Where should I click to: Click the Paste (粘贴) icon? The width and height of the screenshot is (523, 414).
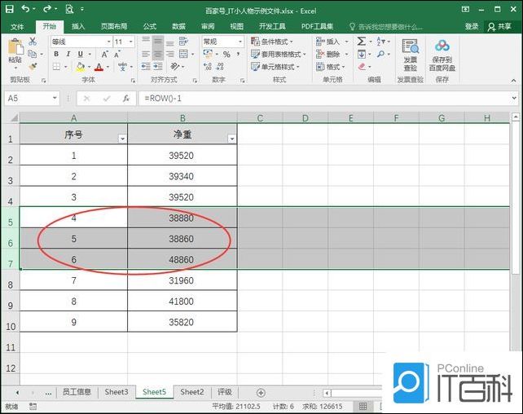15,49
